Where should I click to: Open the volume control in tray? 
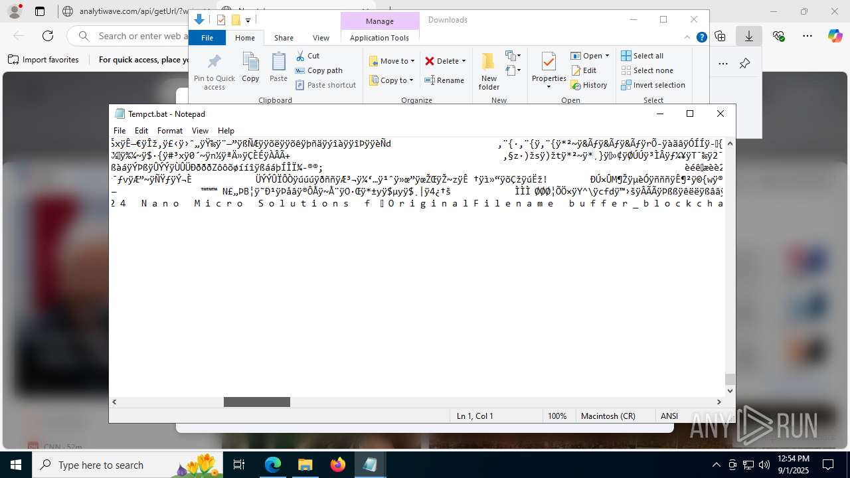[764, 465]
